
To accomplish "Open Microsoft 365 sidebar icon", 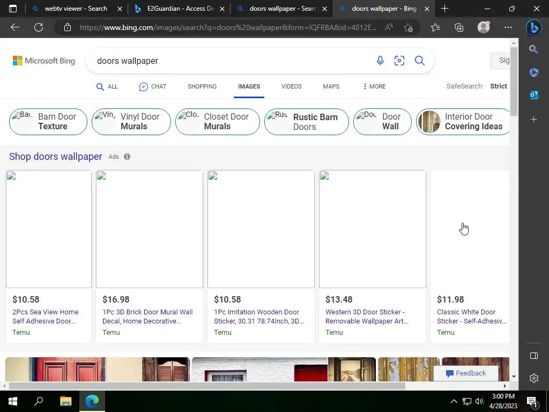I will pos(533,72).
